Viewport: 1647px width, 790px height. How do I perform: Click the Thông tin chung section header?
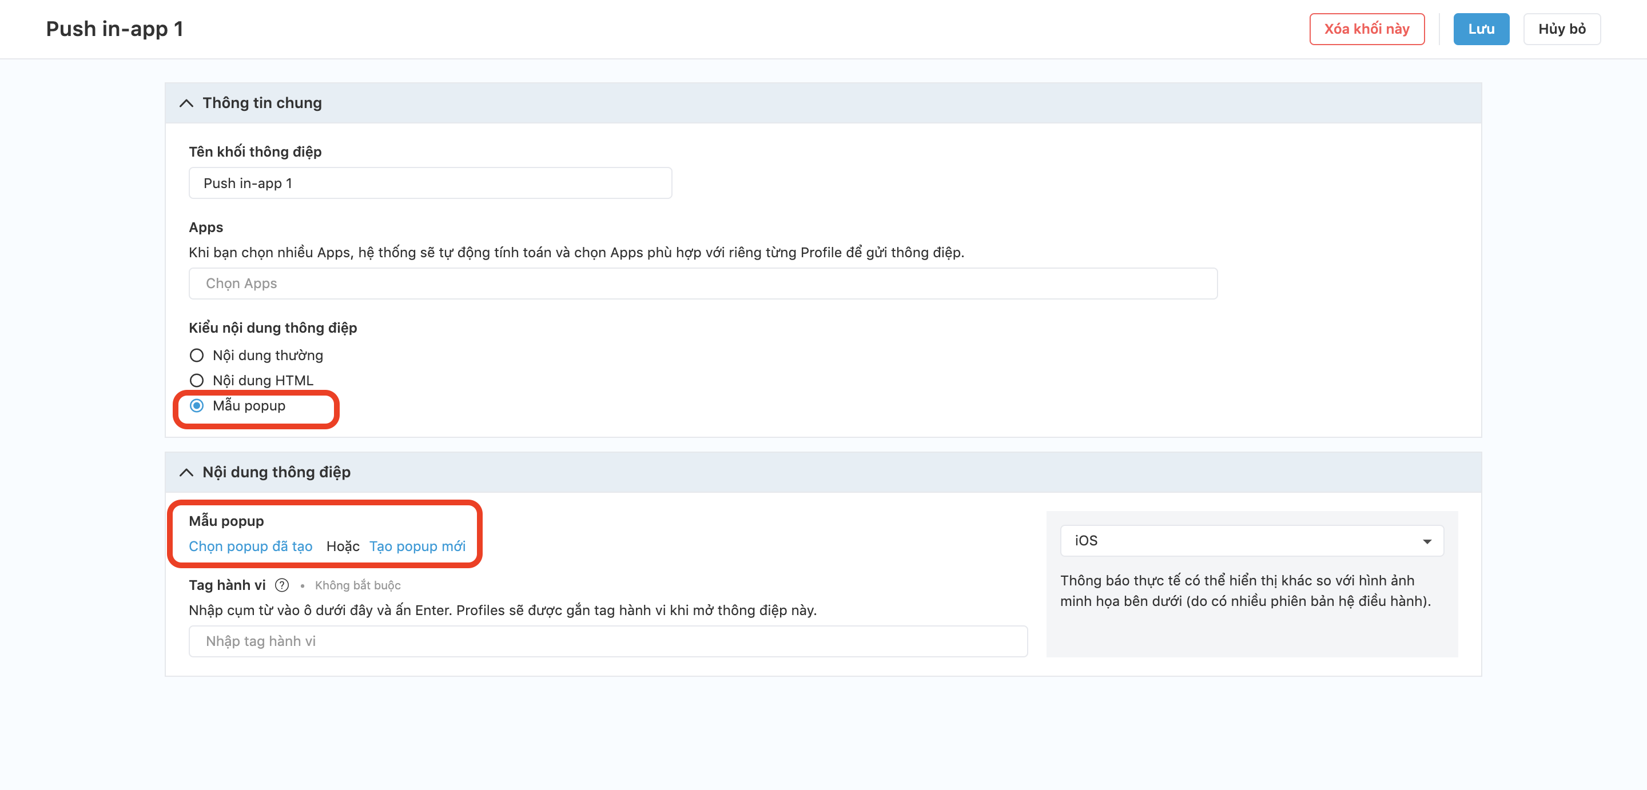point(262,103)
